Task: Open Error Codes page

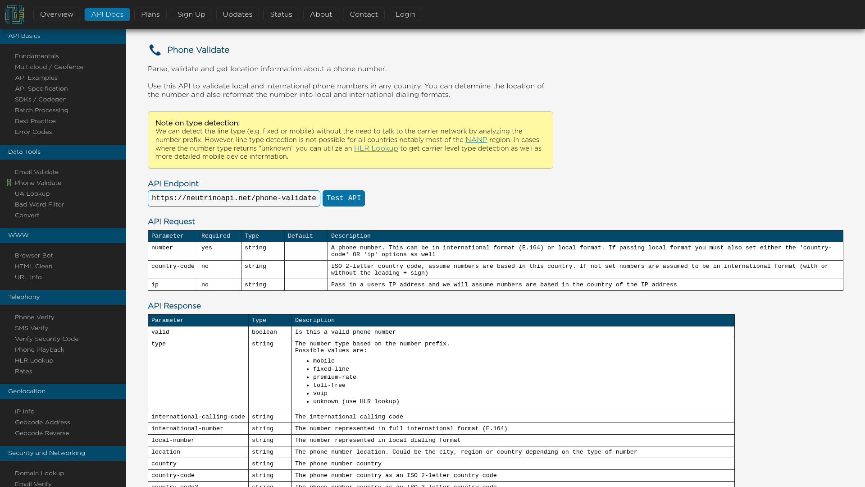Action: 33,132
